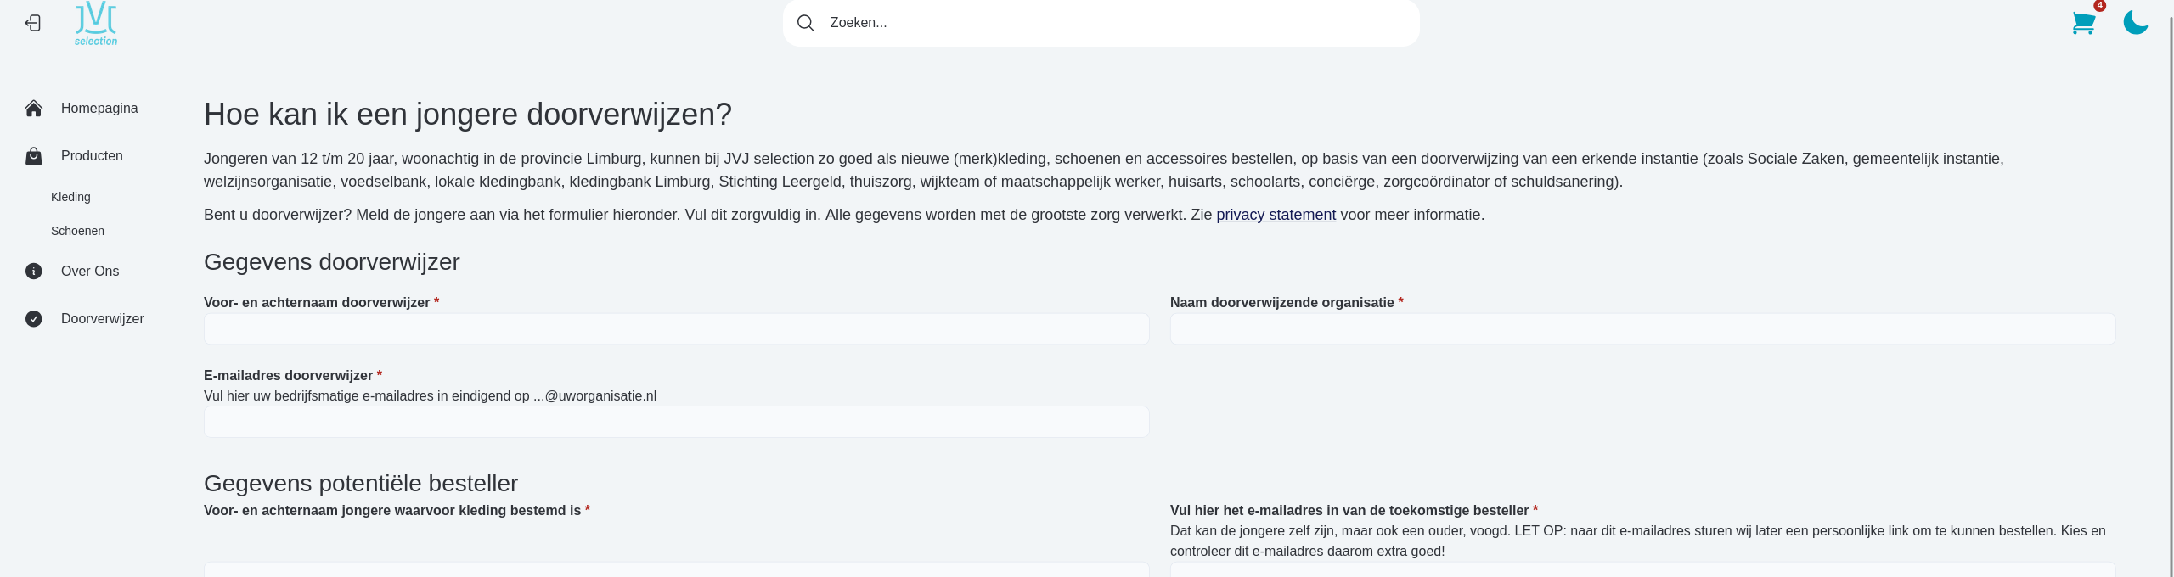The width and height of the screenshot is (2174, 577).
Task: Click the logout/exit icon at top left
Action: [33, 23]
